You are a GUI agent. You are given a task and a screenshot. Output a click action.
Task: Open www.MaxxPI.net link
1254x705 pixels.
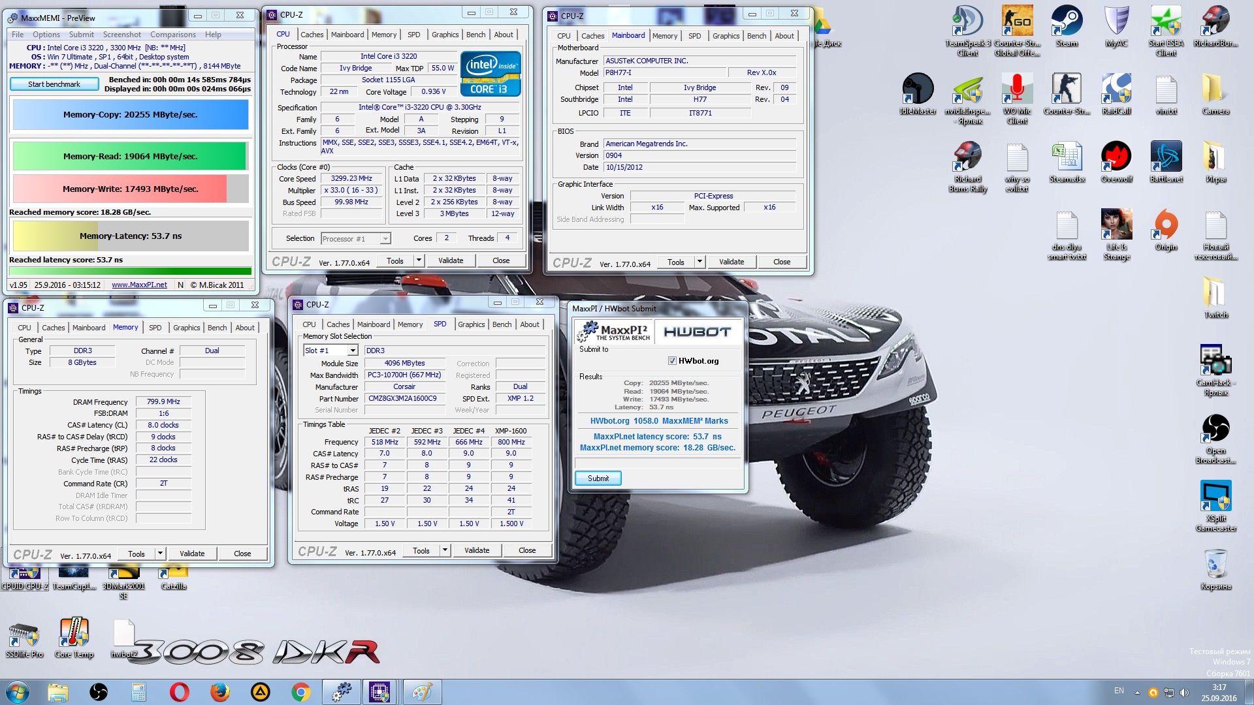(139, 285)
